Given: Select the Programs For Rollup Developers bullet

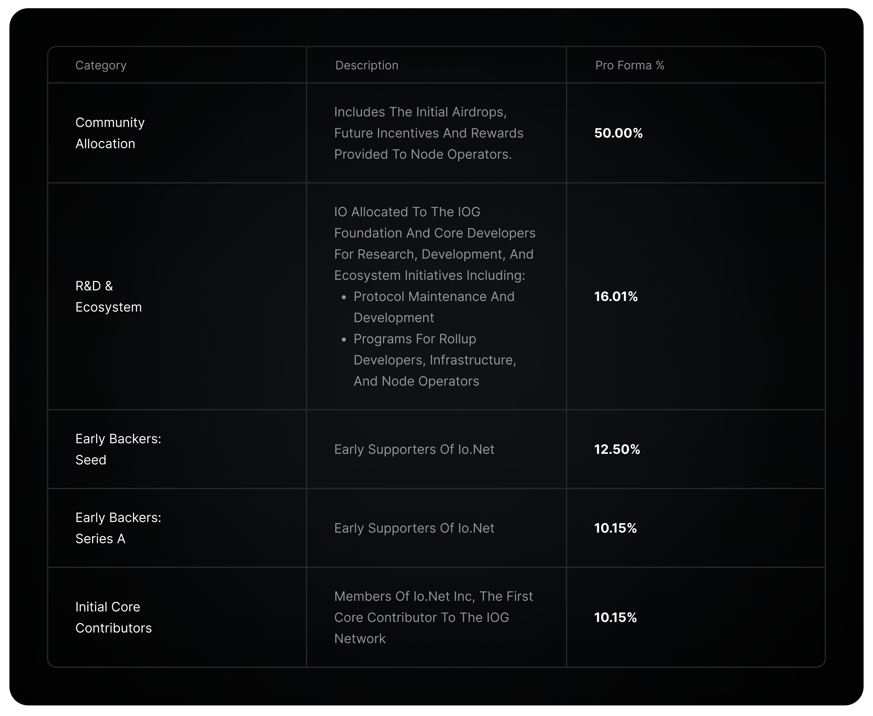Looking at the screenshot, I should (435, 360).
